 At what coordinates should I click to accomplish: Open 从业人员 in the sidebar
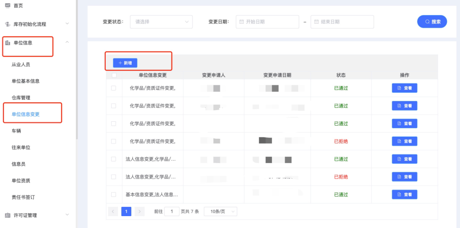click(x=21, y=65)
